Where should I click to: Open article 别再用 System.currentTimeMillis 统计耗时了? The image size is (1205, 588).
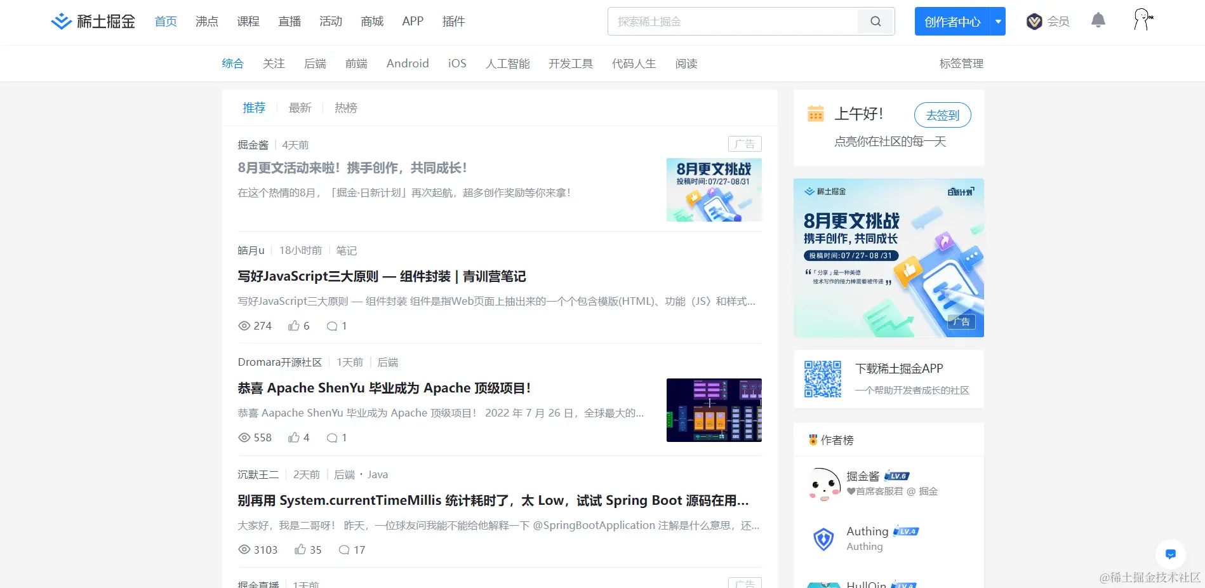coord(493,500)
